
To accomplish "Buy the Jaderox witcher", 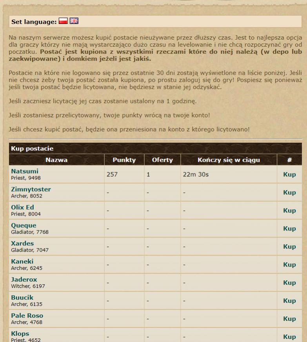I will (289, 283).
